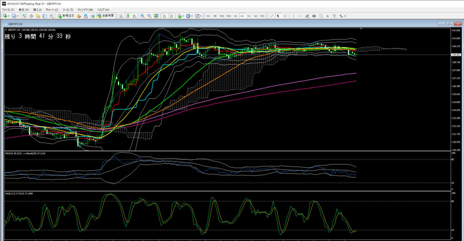Open the Indicators list icon
The image size is (464, 241).
tap(179, 16)
